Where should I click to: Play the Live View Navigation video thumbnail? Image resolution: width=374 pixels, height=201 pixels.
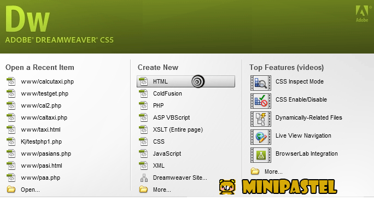pos(261,137)
